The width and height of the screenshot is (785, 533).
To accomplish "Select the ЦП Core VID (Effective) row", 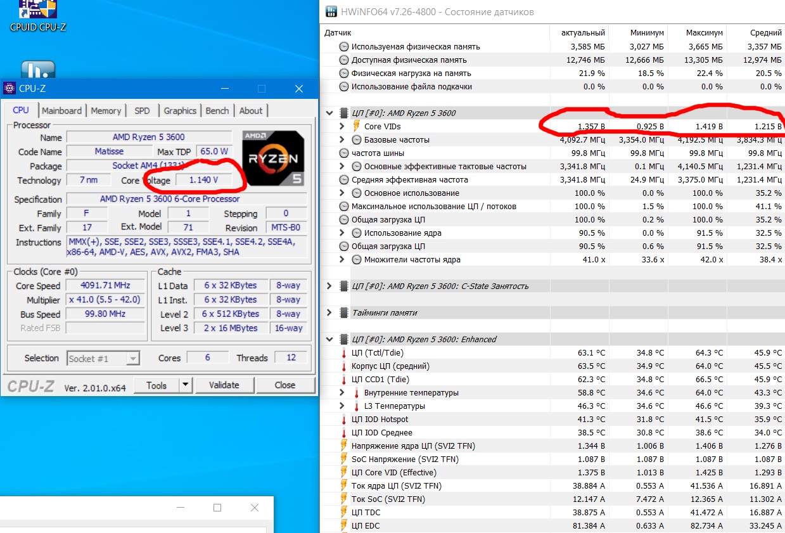I will 553,472.
